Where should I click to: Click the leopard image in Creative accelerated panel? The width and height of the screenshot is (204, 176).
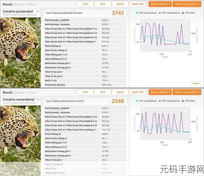tap(20, 52)
